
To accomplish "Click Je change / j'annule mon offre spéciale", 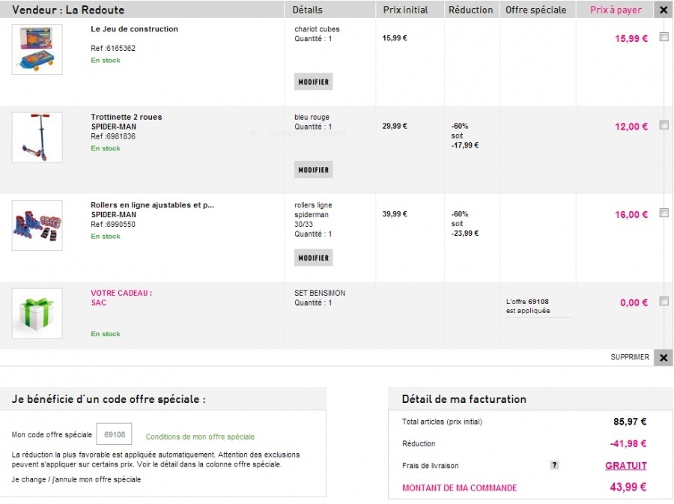I will (x=76, y=479).
